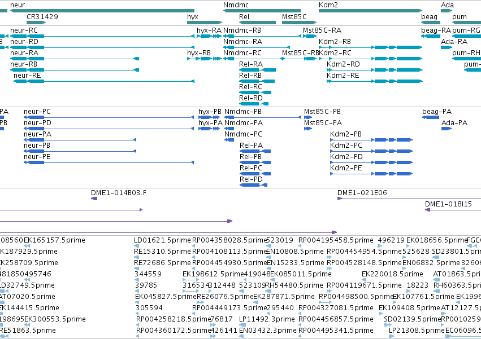Viewport: 481px width, 339px height.
Task: Select protein Nmdmc-PB
Action: pyautogui.click(x=263, y=117)
